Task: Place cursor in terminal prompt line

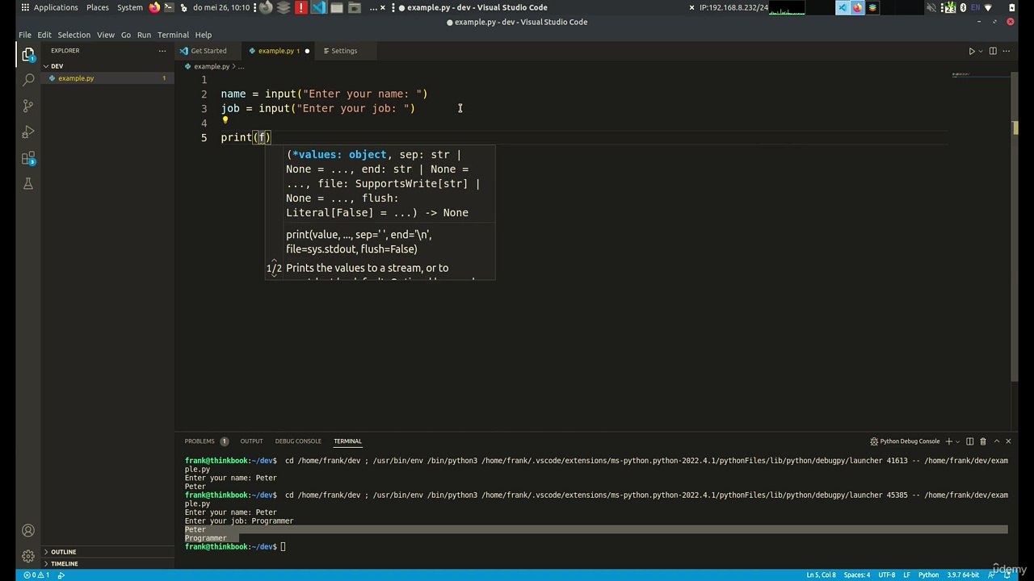Action: tap(596, 547)
